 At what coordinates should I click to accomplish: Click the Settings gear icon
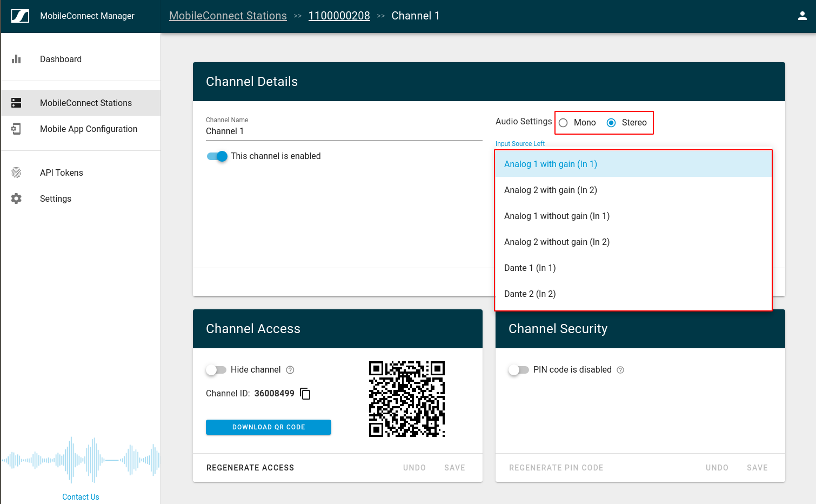click(x=16, y=198)
